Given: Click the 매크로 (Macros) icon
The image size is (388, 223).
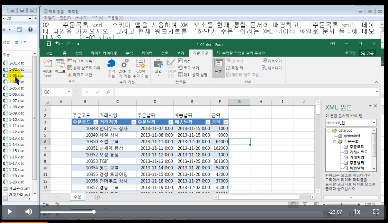Looking at the screenshot, I should pos(60,66).
